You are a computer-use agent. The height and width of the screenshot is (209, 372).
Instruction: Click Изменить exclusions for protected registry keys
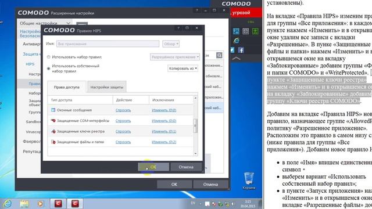(x=164, y=131)
